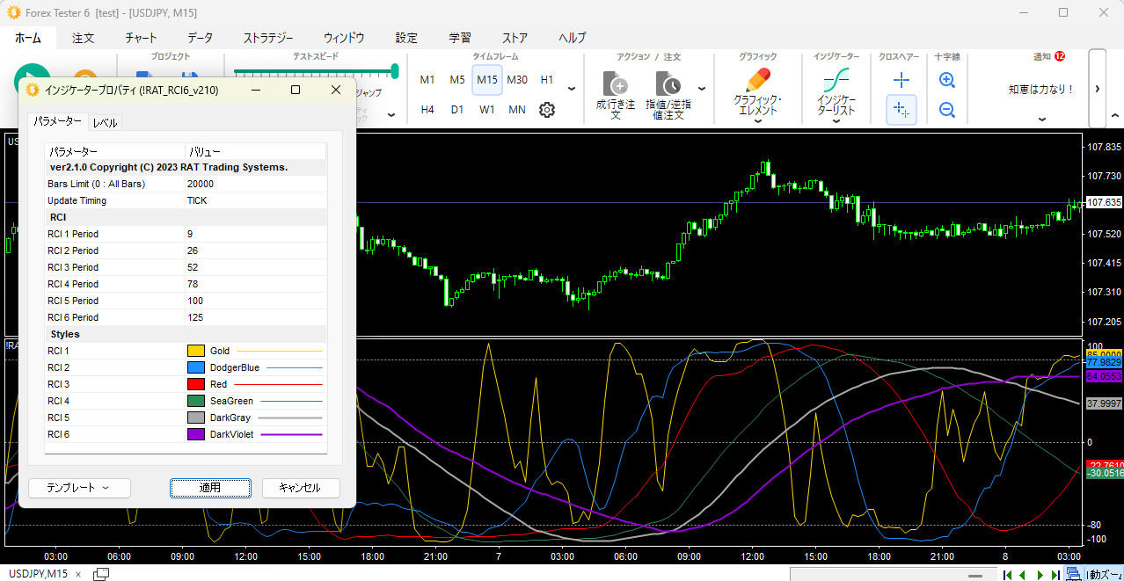This screenshot has width=1124, height=581.
Task: Open the Indicator List icon
Action: (x=836, y=81)
